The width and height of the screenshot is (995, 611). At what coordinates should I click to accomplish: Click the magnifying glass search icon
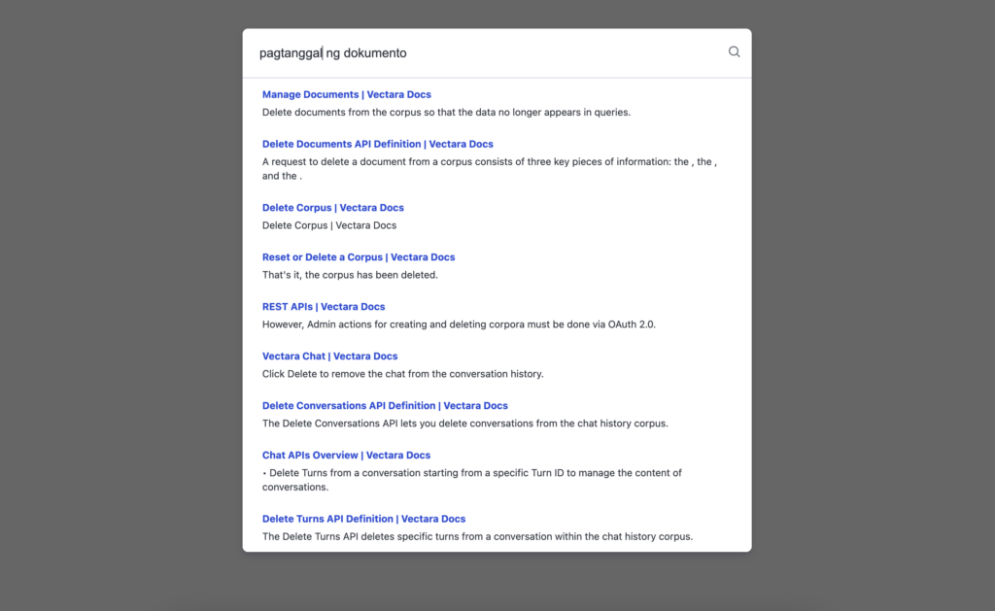tap(734, 52)
